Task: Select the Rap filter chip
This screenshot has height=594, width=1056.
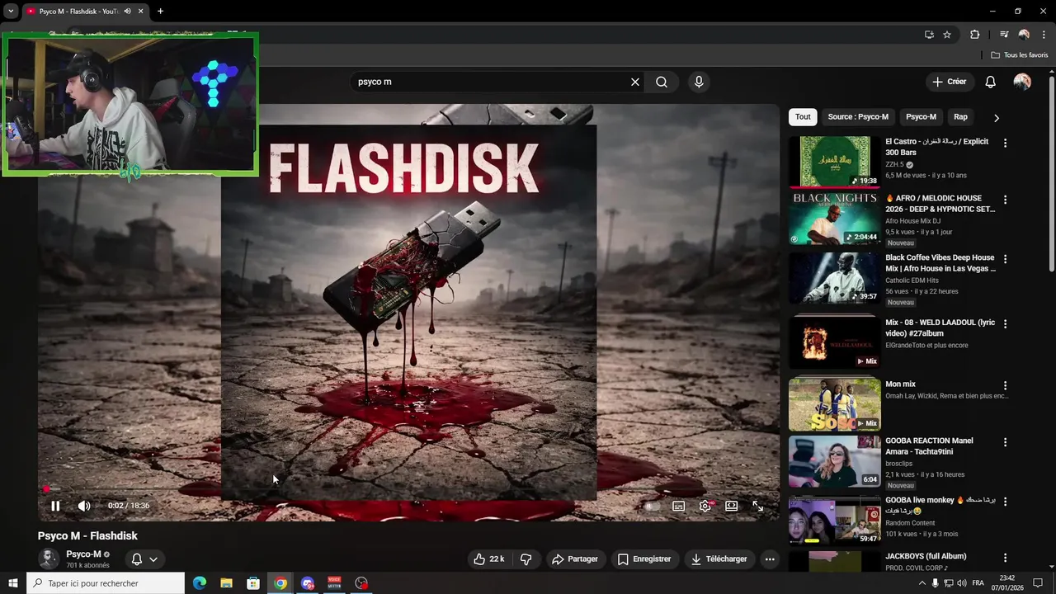Action: pos(960,117)
